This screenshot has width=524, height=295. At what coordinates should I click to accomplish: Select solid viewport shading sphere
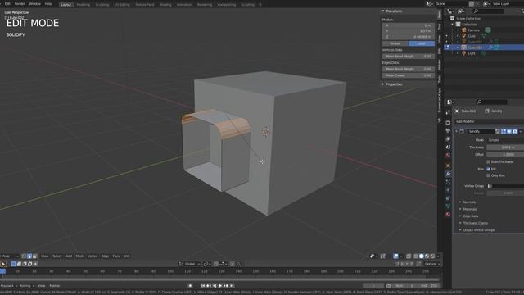tap(422, 256)
